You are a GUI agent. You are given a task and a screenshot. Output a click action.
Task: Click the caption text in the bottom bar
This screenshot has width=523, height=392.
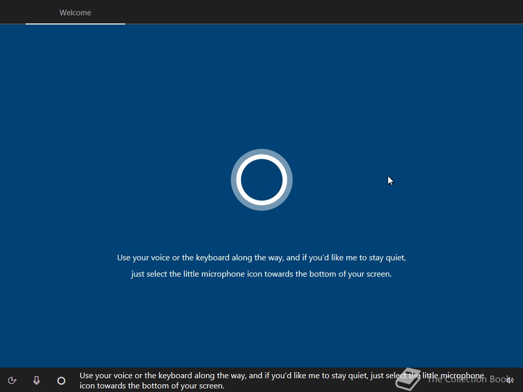(282, 380)
